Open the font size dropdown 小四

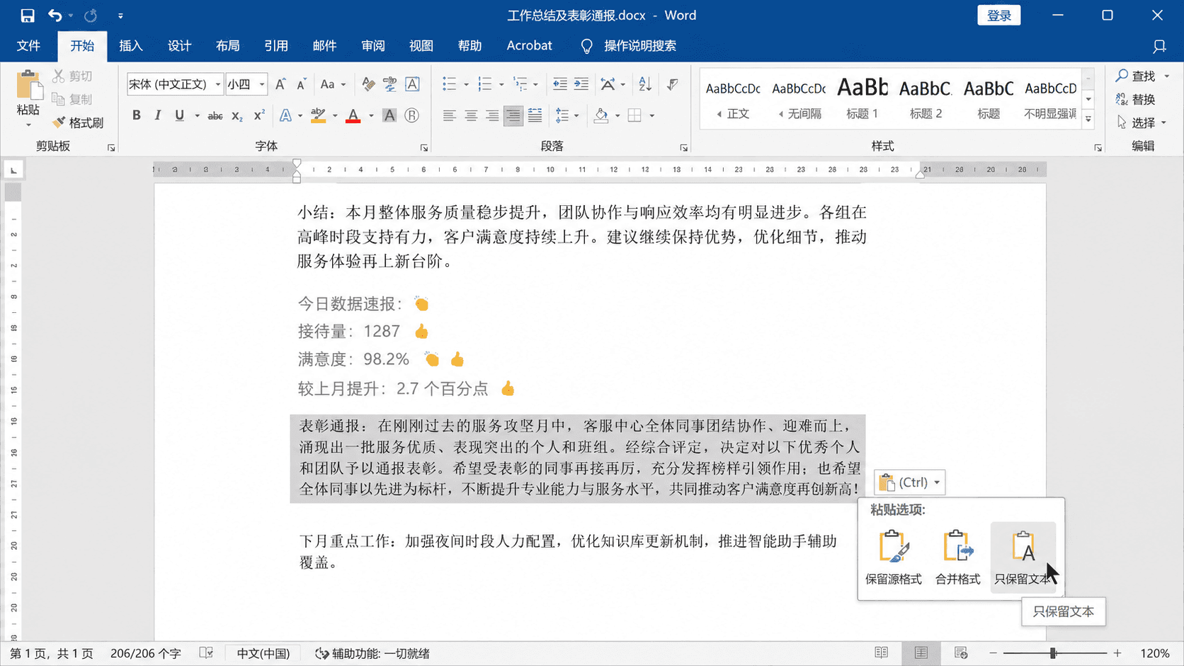262,84
